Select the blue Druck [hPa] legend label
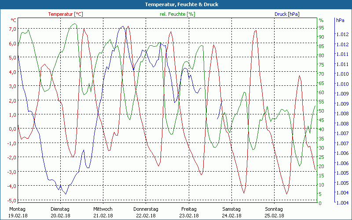The height and width of the screenshot is (220, 352). (287, 14)
